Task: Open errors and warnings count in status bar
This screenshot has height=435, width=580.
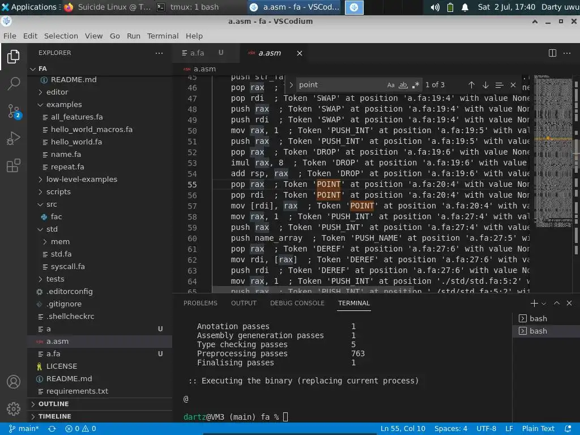Action: coord(80,429)
